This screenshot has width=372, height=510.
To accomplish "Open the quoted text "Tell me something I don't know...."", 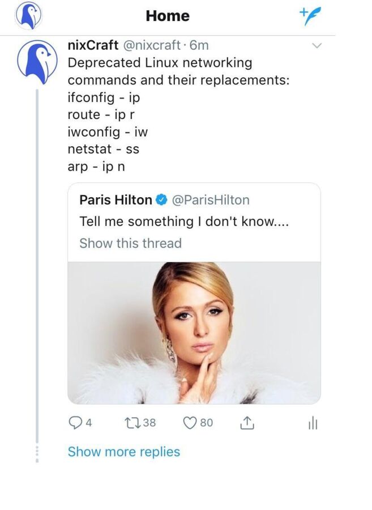I will (184, 222).
